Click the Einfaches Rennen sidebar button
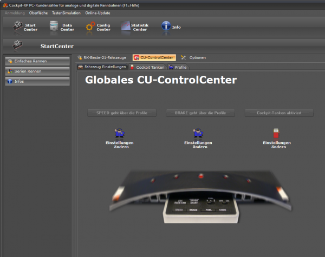Viewport: 325px width, 257px height. click(x=37, y=61)
